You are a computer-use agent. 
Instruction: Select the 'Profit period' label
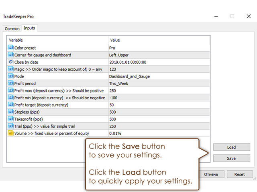point(25,84)
